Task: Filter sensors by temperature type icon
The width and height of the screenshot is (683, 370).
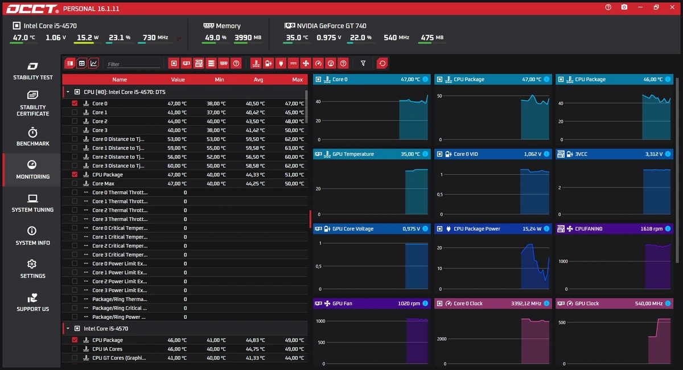Action: pyautogui.click(x=256, y=63)
